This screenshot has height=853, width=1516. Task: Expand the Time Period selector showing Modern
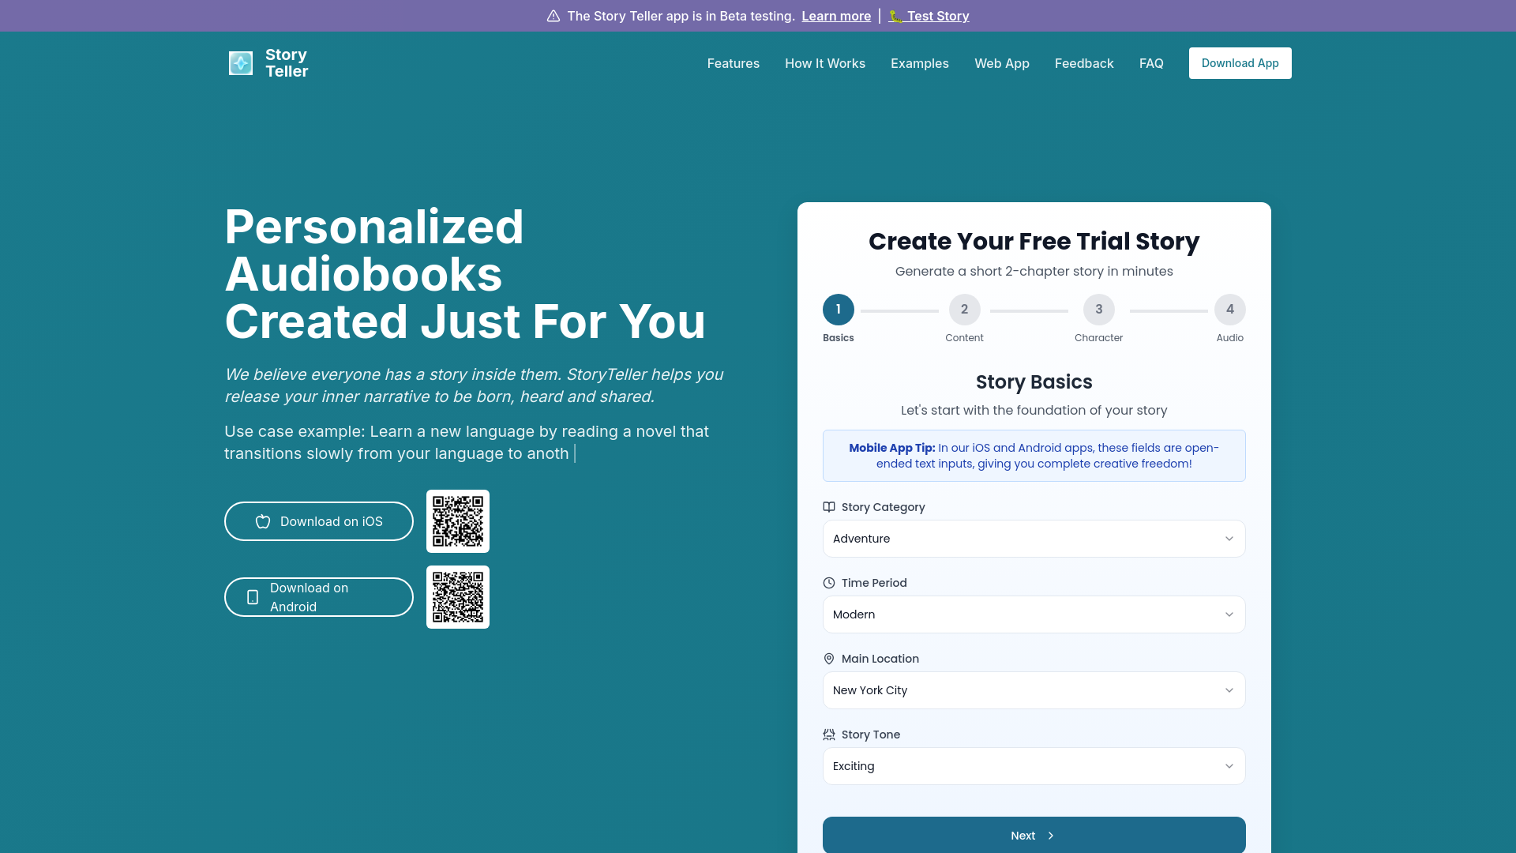tap(1034, 614)
